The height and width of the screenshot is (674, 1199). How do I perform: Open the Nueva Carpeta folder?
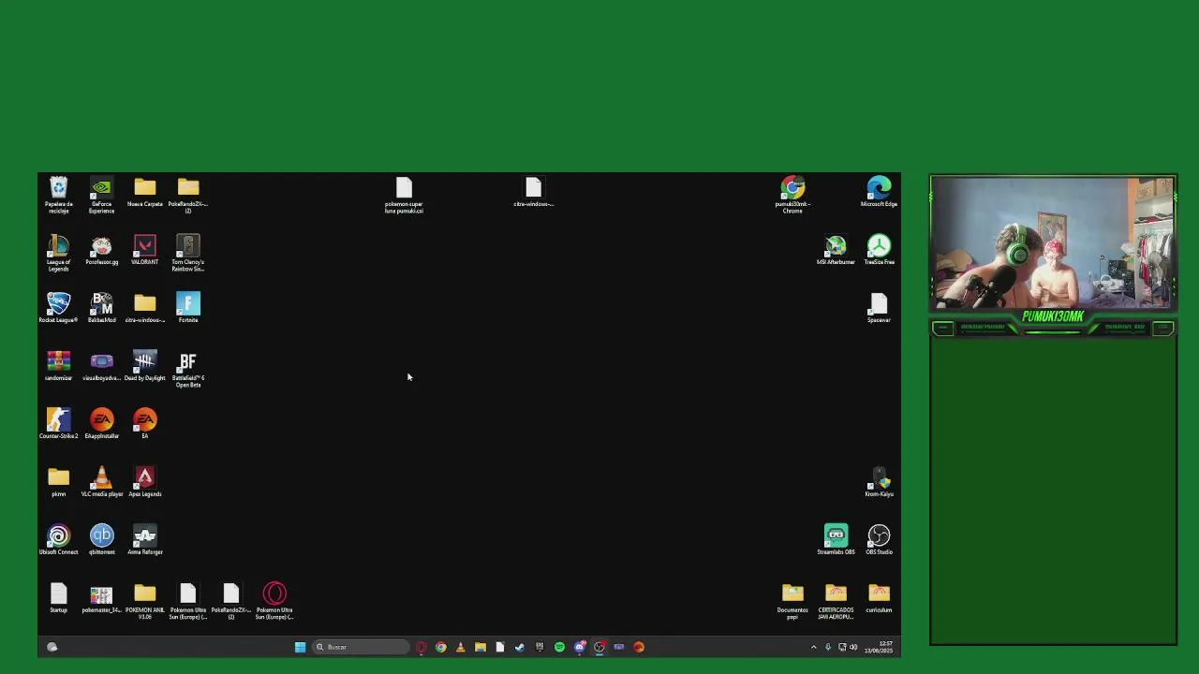click(144, 192)
